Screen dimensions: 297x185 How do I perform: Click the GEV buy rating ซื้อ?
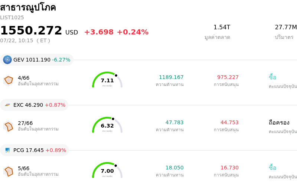[272, 77]
